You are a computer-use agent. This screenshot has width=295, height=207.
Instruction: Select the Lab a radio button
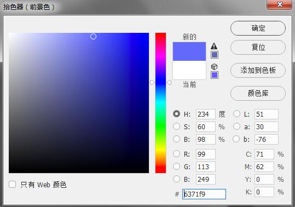tap(236, 127)
